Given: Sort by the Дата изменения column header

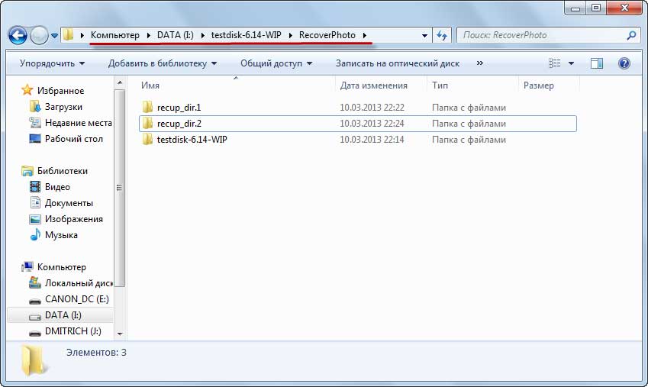Looking at the screenshot, I should [381, 85].
